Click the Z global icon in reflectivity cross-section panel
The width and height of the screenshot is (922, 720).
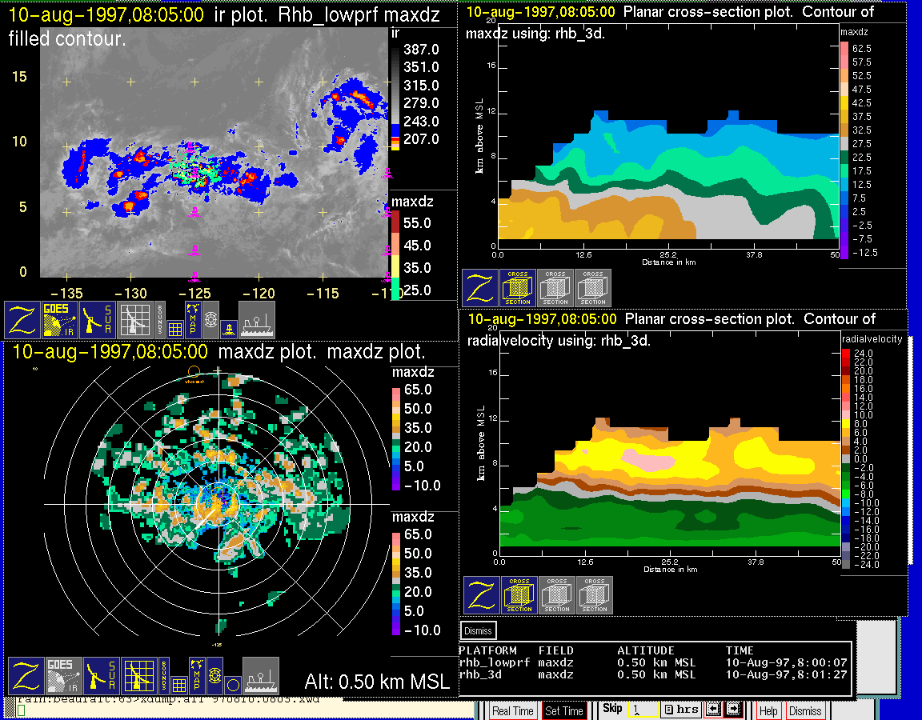tap(479, 287)
